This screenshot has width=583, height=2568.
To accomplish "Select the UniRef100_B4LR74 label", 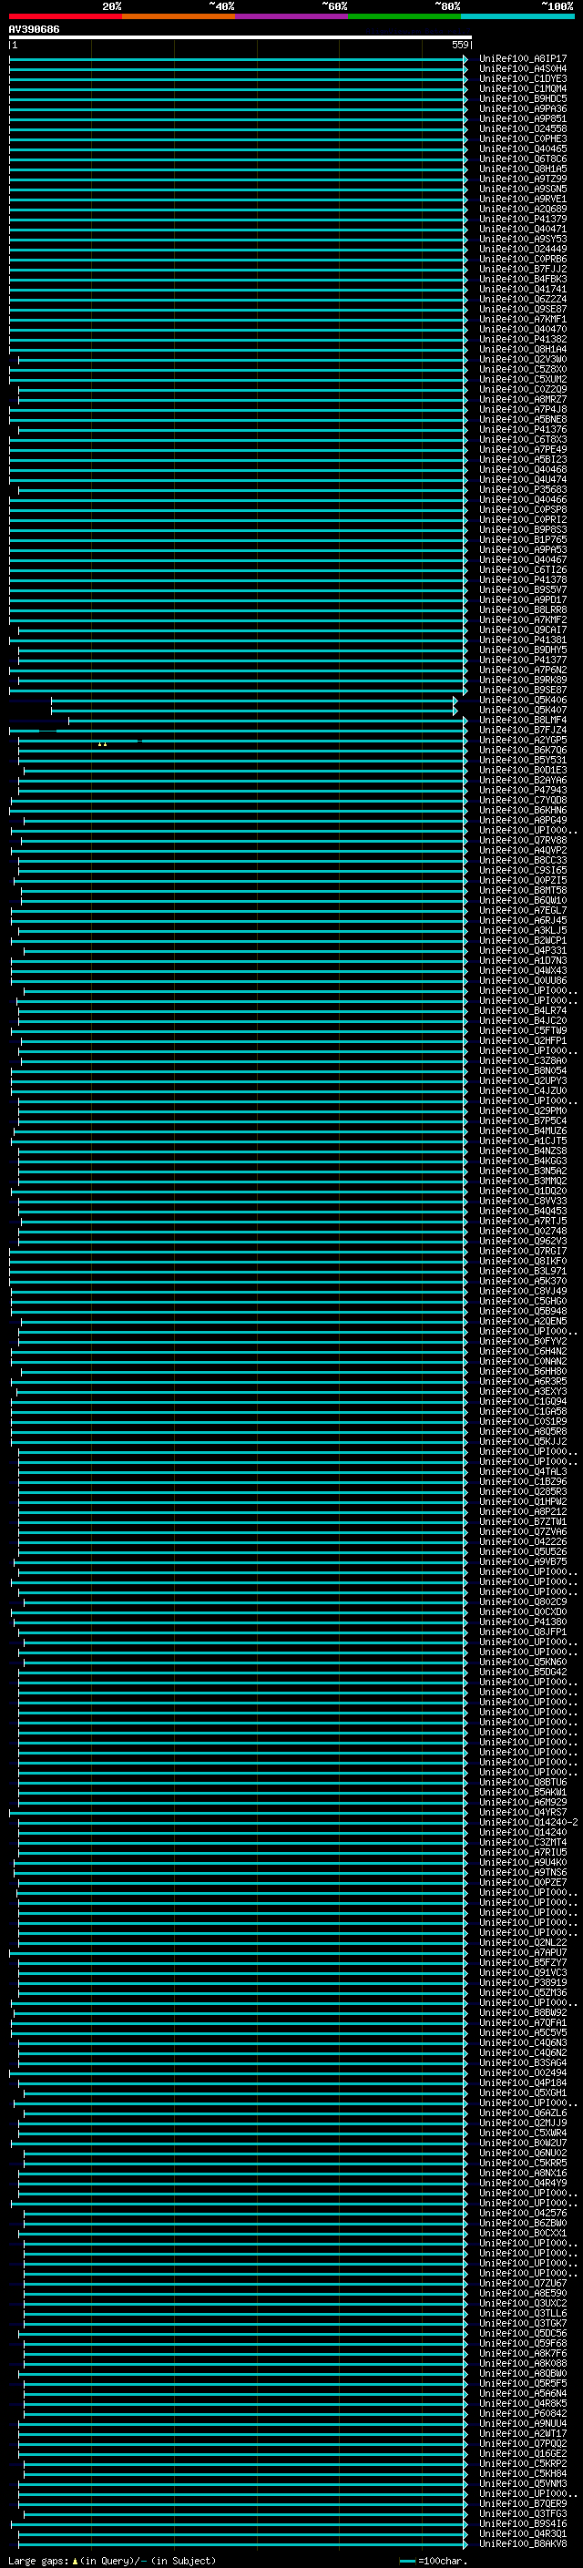I will tap(522, 1011).
